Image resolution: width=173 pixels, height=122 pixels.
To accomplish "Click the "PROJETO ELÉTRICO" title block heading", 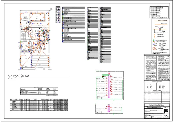I will pos(157,105).
